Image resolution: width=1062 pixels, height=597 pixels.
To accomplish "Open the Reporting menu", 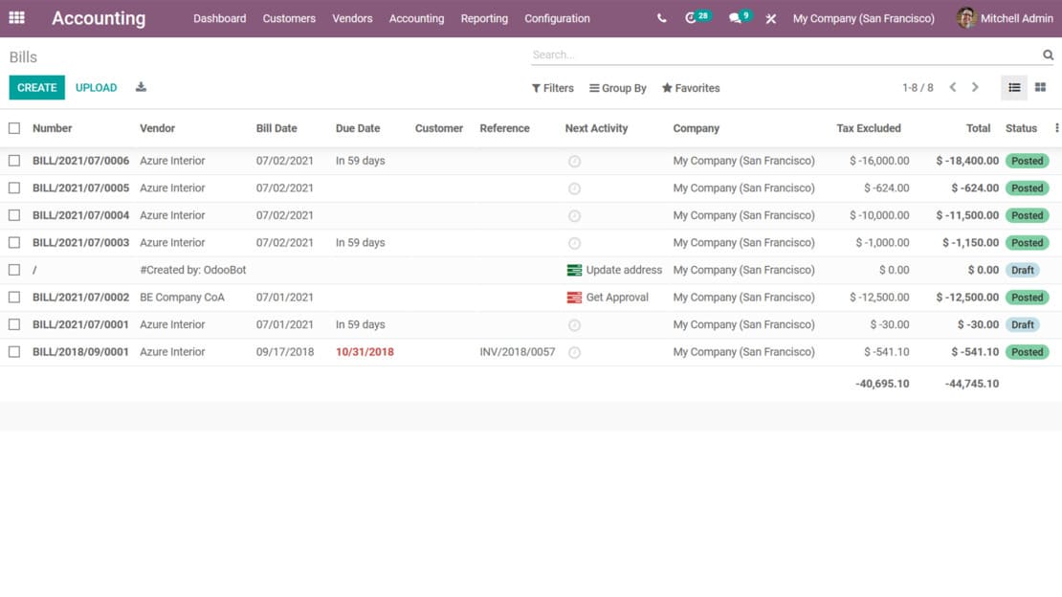I will (484, 18).
